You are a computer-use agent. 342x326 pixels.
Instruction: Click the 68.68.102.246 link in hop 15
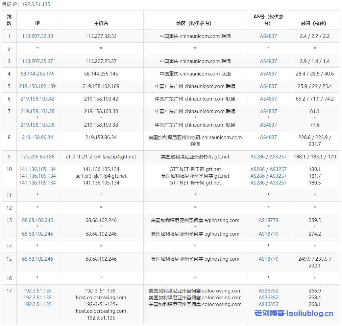(x=38, y=259)
